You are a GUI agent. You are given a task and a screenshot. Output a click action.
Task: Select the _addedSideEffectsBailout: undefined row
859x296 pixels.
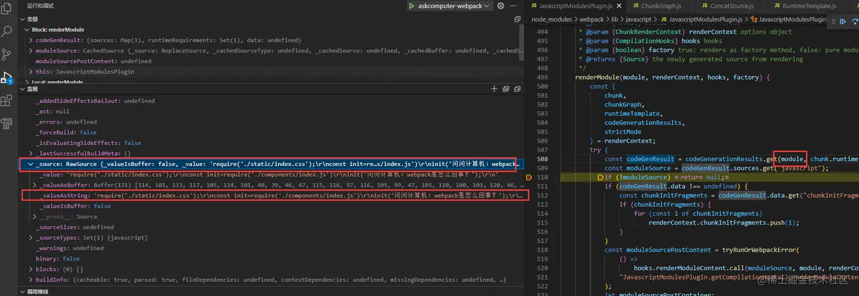coord(270,101)
